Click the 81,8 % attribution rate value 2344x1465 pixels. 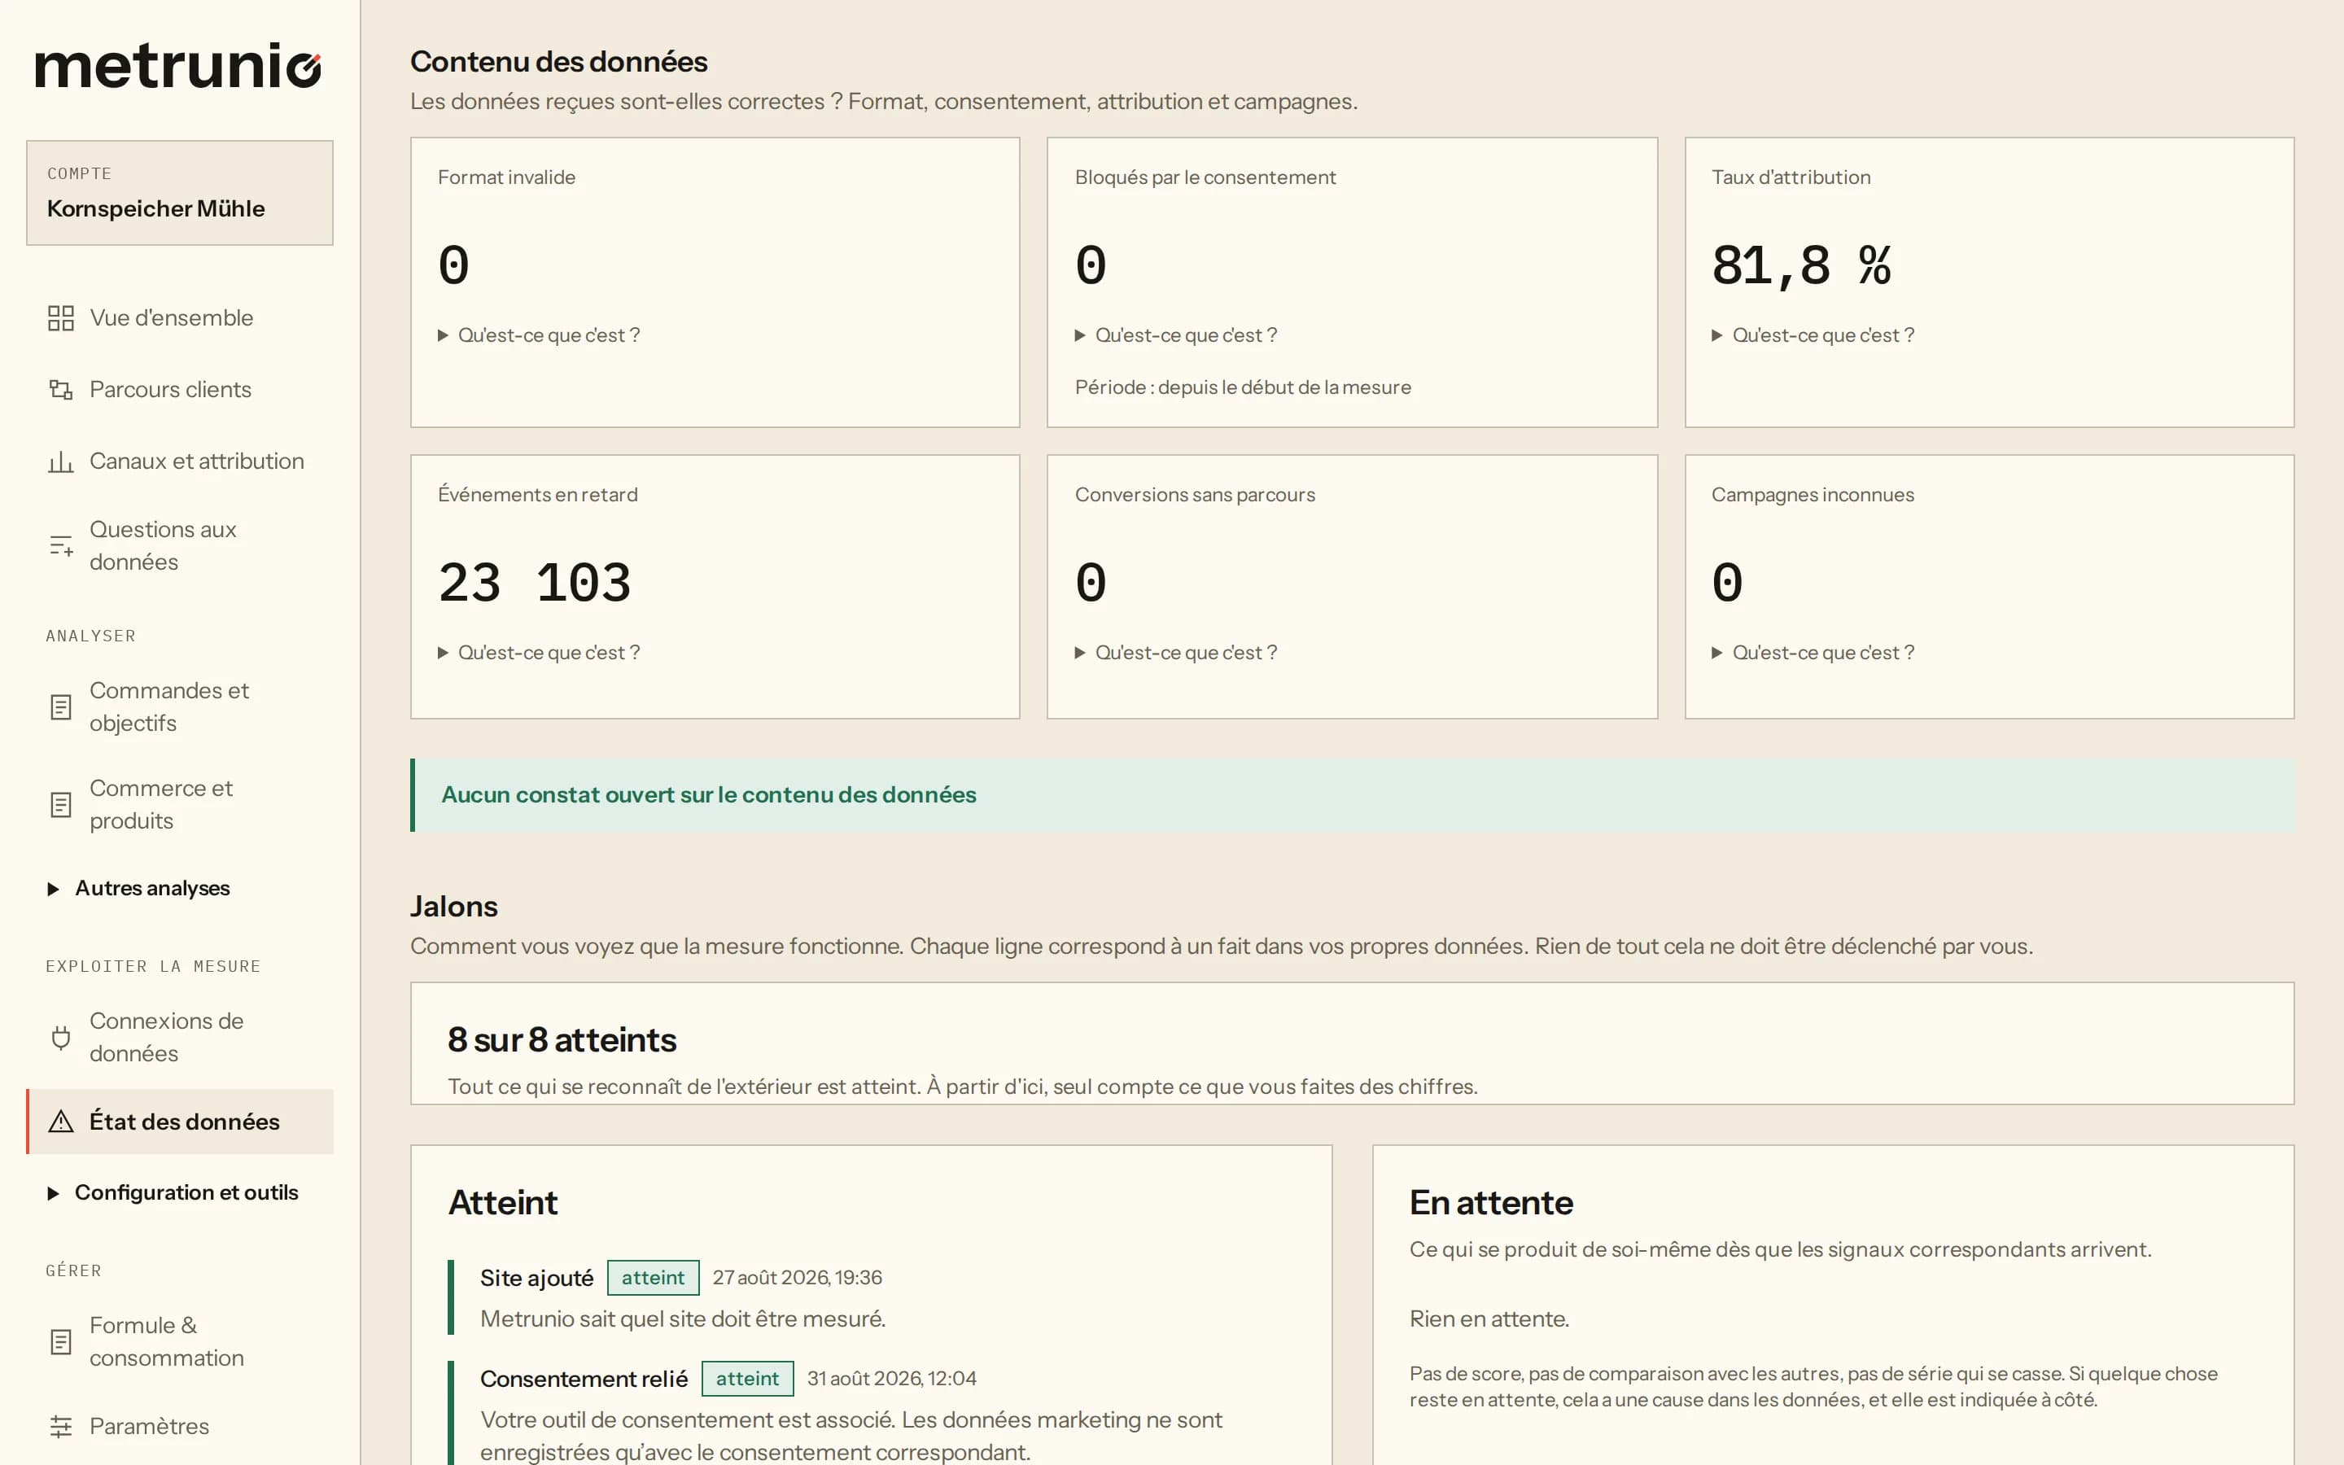[x=1800, y=265]
